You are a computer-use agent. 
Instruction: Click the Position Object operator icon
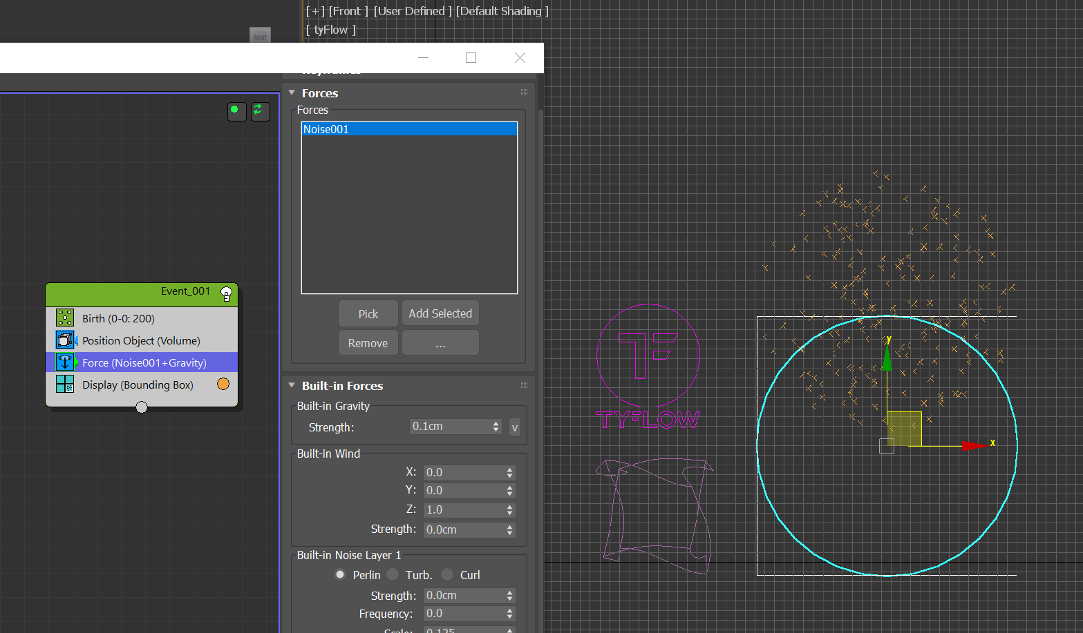(x=65, y=340)
